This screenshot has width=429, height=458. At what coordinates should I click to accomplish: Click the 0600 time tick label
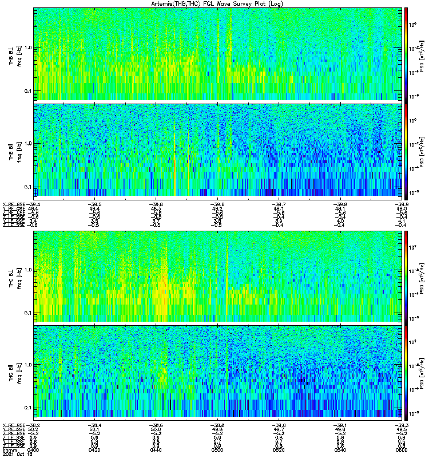point(402,450)
